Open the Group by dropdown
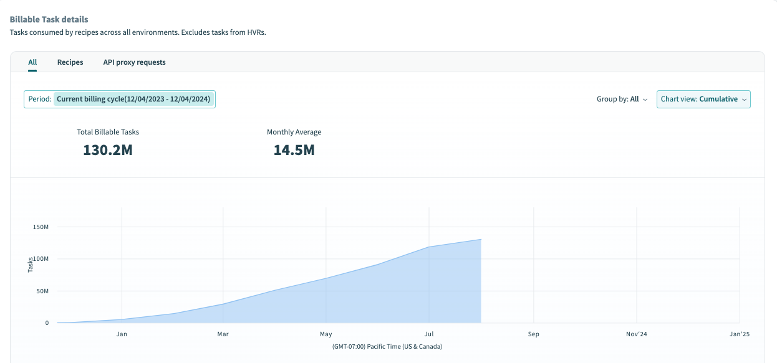This screenshot has width=777, height=363. tap(622, 99)
